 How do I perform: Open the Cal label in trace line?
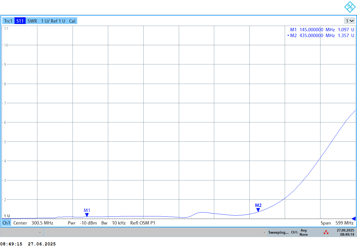coord(72,21)
